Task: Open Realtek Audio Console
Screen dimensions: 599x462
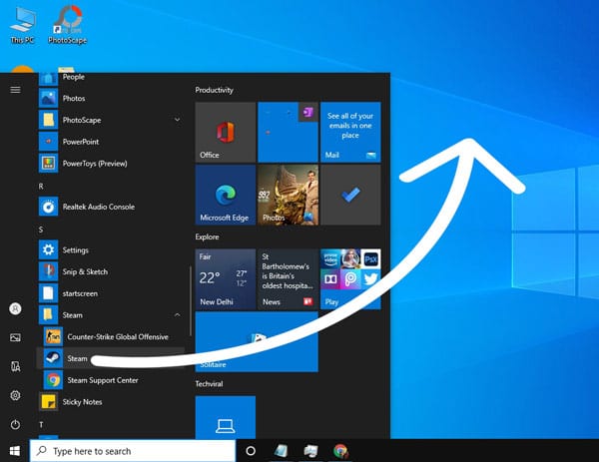Action: coord(111,207)
